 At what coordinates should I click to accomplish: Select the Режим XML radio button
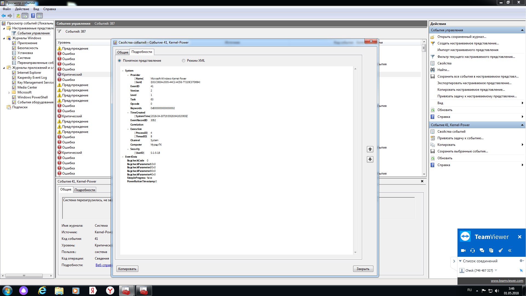tap(184, 60)
